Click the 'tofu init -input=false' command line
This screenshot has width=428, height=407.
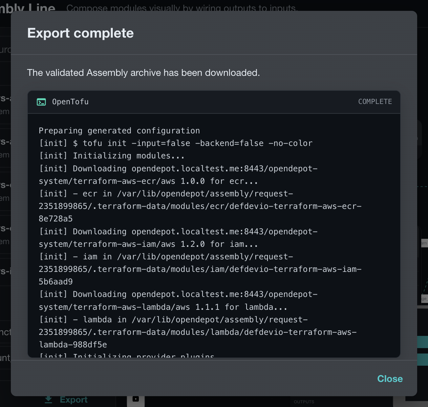pyautogui.click(x=176, y=143)
